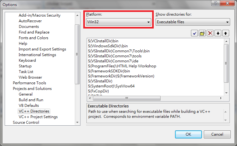Select Projects and Solutions node
The width and height of the screenshot is (237, 146).
[32, 89]
